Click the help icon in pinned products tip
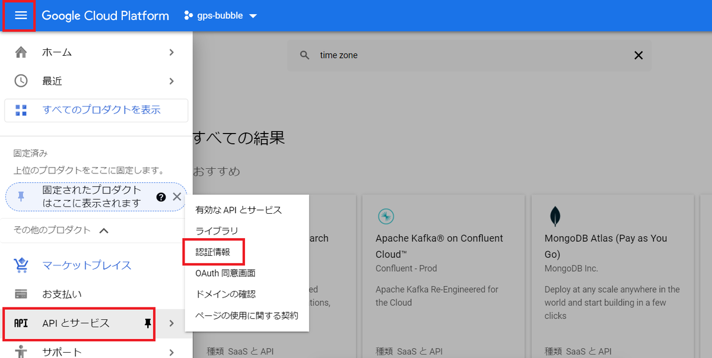The width and height of the screenshot is (712, 358). pos(161,197)
